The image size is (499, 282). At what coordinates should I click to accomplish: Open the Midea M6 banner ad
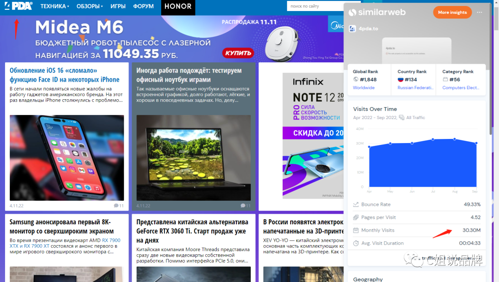point(172,39)
